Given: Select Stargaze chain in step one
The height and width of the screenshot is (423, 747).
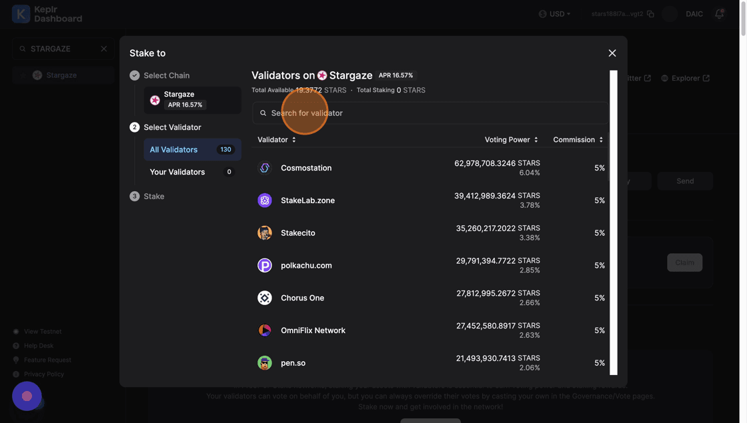Looking at the screenshot, I should (x=192, y=100).
